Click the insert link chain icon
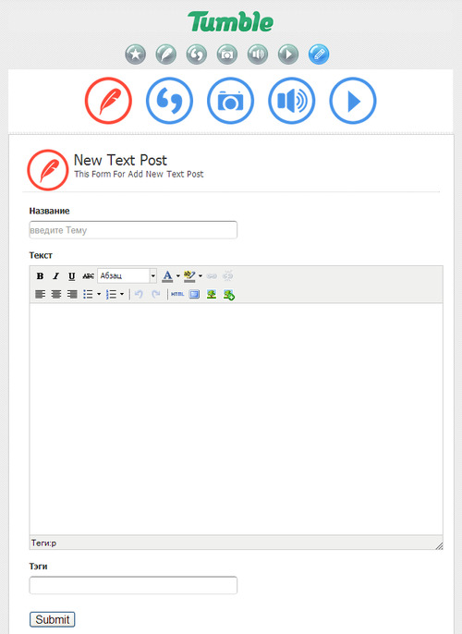Image resolution: width=462 pixels, height=634 pixels. click(x=212, y=276)
